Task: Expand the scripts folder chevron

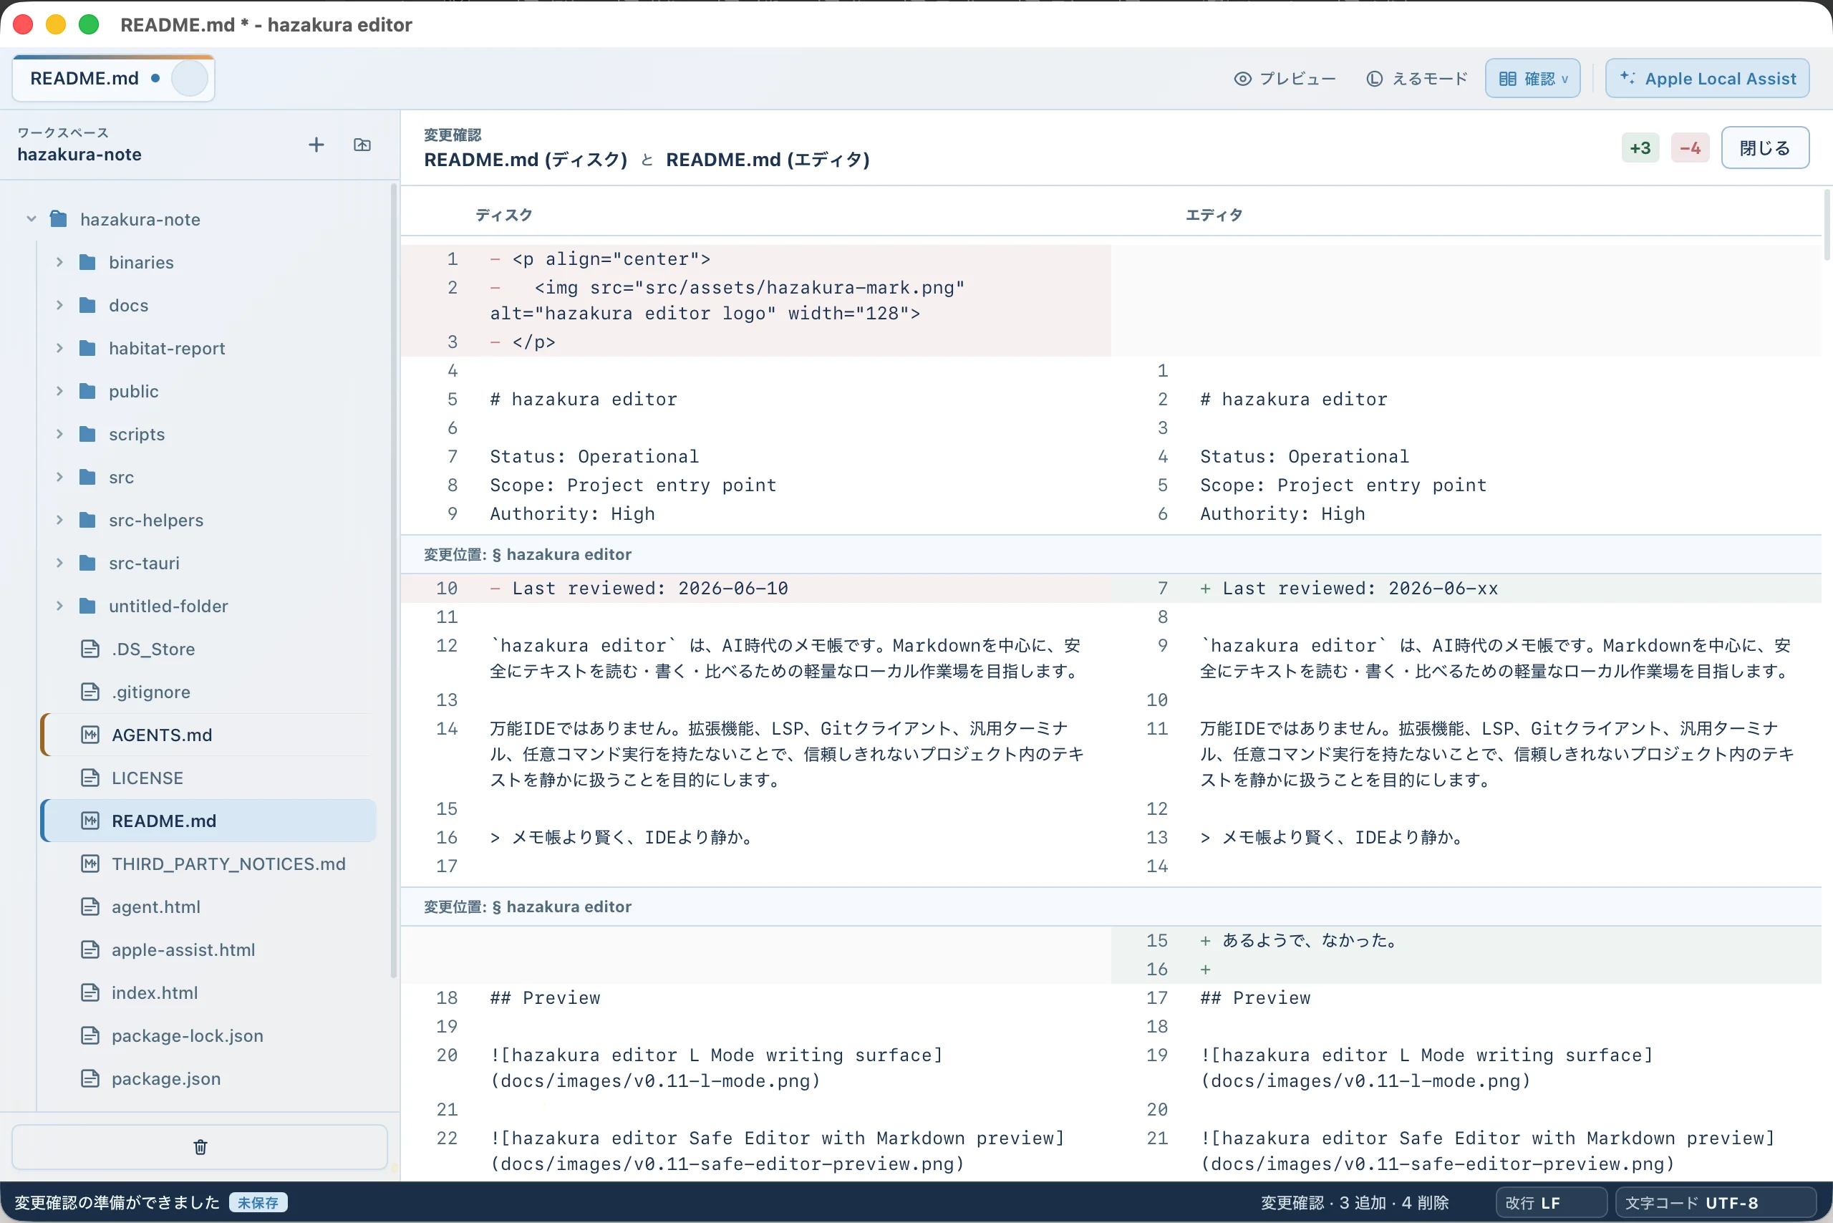Action: [59, 434]
